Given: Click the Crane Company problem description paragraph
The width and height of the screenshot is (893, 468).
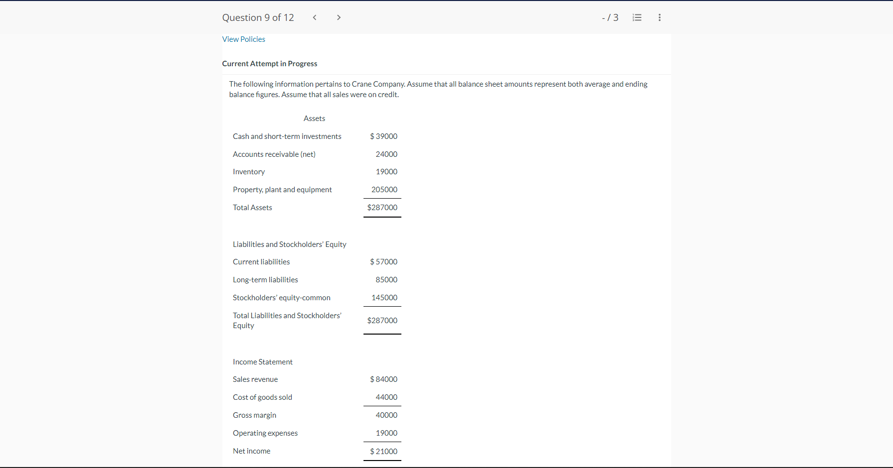Looking at the screenshot, I should 438,89.
